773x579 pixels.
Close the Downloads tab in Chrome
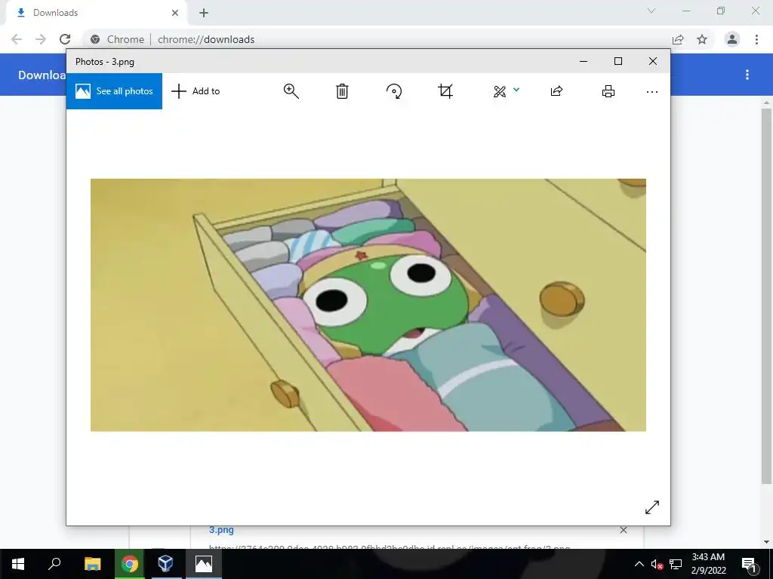(175, 13)
